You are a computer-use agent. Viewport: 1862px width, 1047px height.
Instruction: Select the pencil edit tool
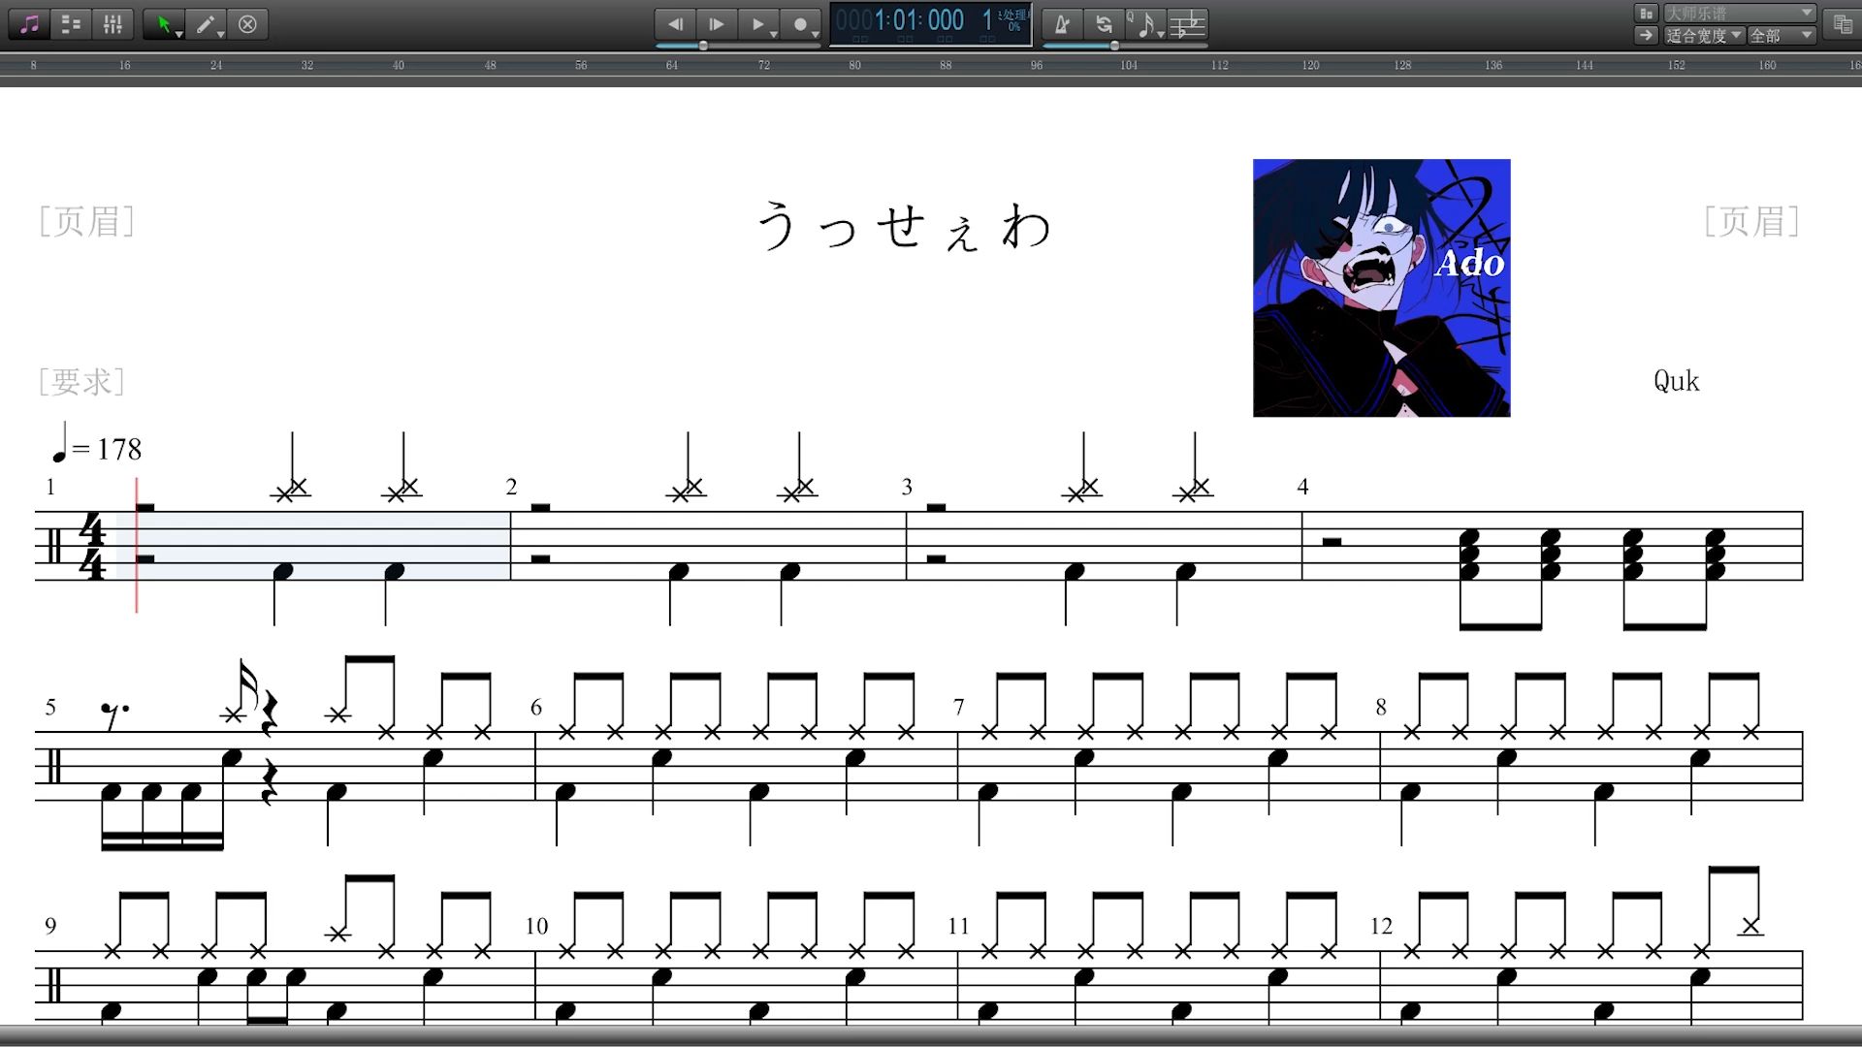[204, 24]
